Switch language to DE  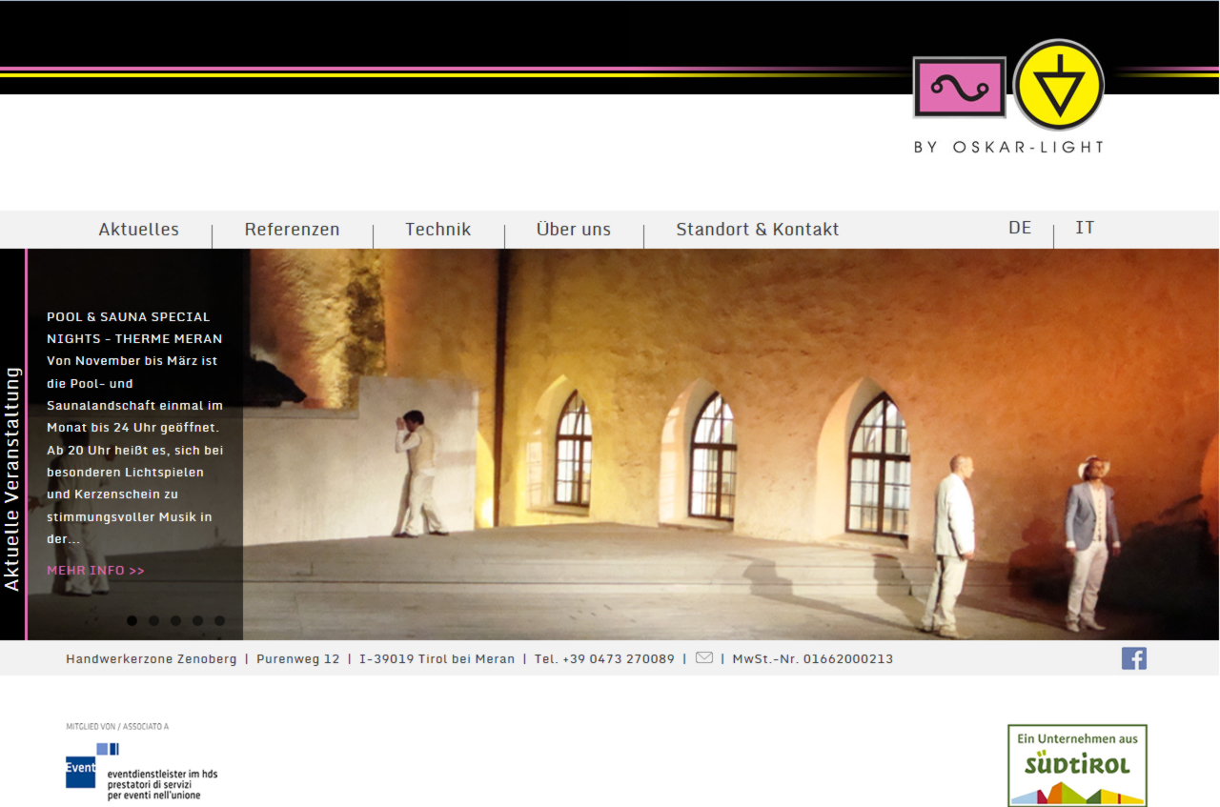click(x=1020, y=228)
